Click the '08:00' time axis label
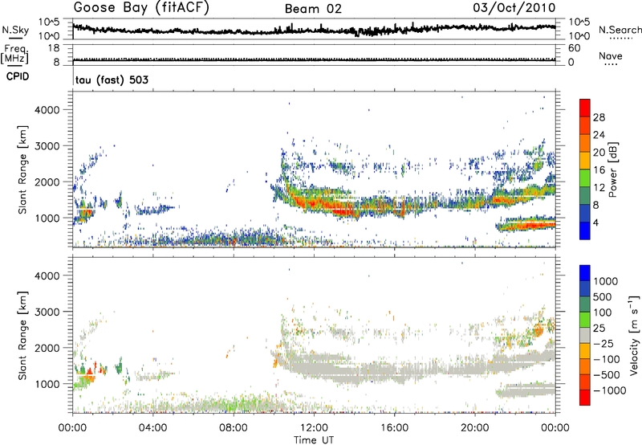The width and height of the screenshot is (642, 445). (234, 428)
